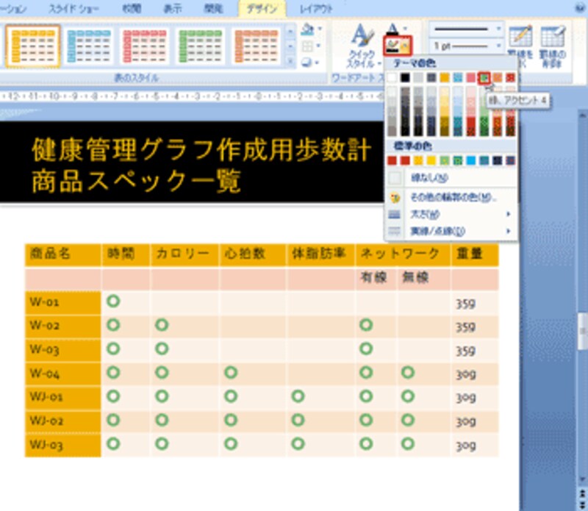Select the ネットワーク header cell
Screen dimensions: 588x511
(403, 254)
